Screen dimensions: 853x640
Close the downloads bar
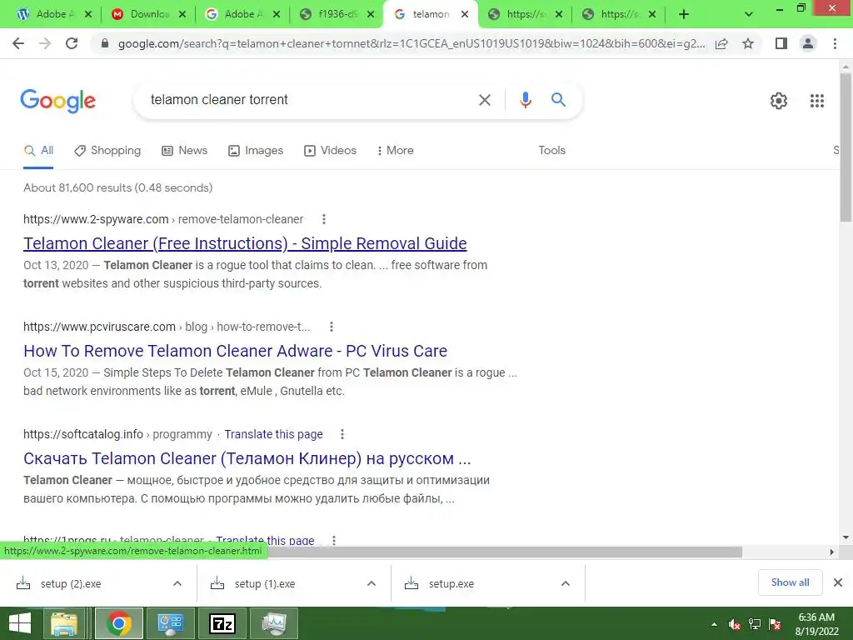838,582
